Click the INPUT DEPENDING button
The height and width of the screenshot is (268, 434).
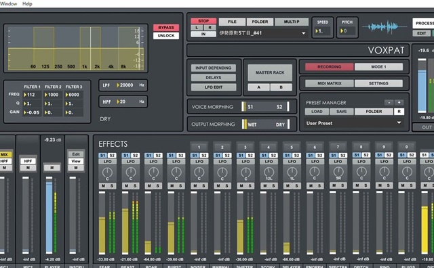[x=214, y=68]
